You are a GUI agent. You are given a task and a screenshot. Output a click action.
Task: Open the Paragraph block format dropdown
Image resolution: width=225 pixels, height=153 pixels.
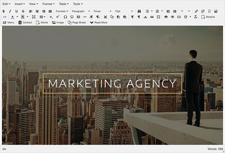(x=81, y=11)
